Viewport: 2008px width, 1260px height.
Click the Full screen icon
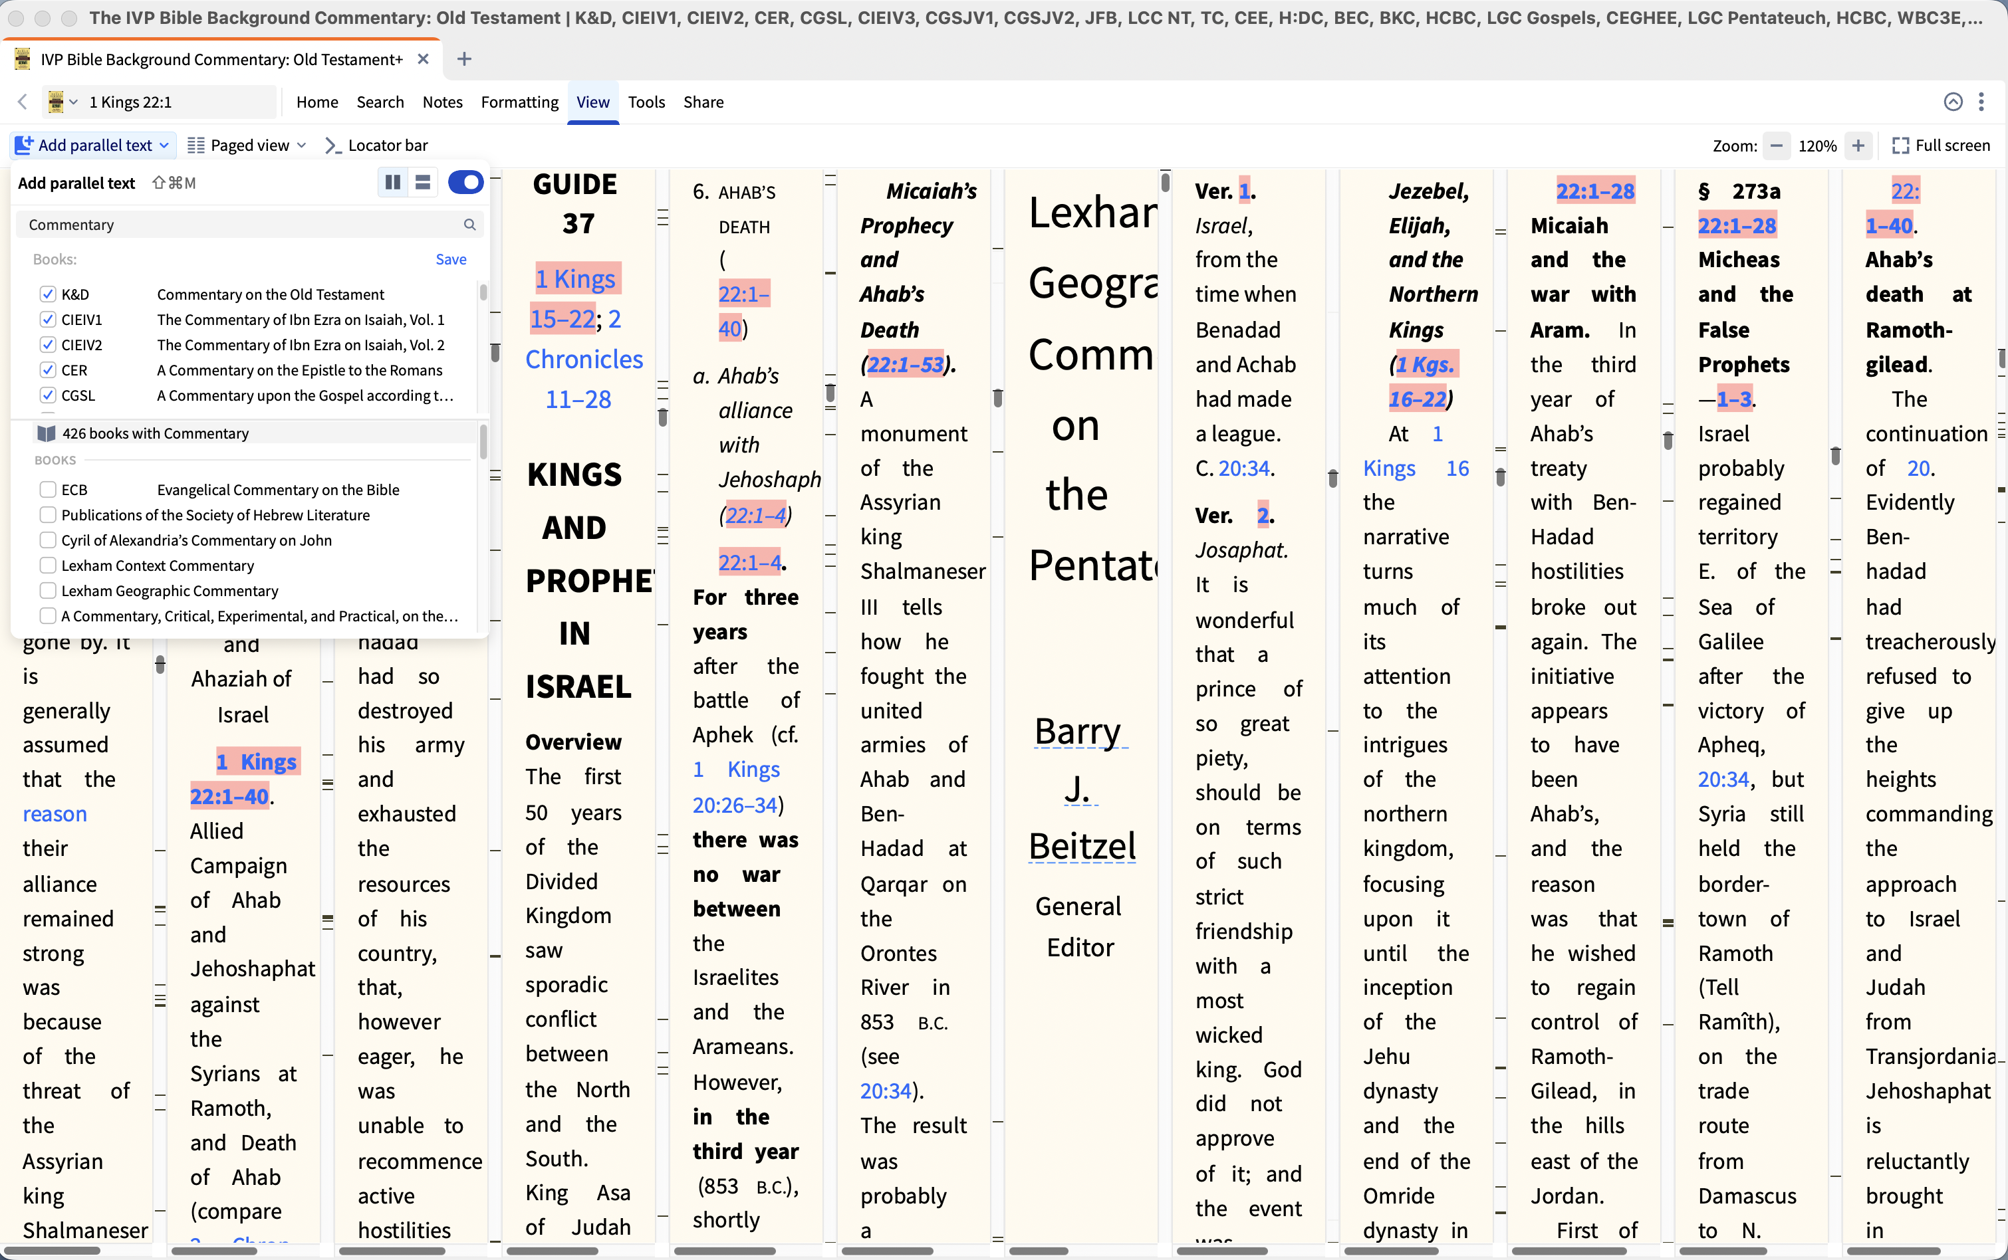[x=1900, y=145]
